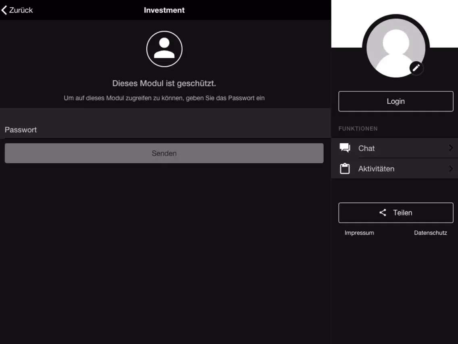Image resolution: width=458 pixels, height=344 pixels.
Task: Open the Aktivitäten row
Action: [395, 168]
